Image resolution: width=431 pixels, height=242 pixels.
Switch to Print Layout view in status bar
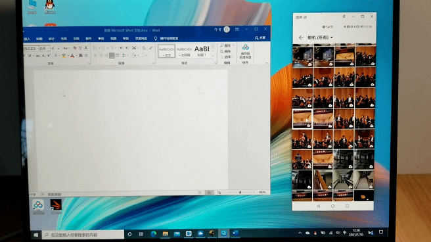pyautogui.click(x=209, y=193)
